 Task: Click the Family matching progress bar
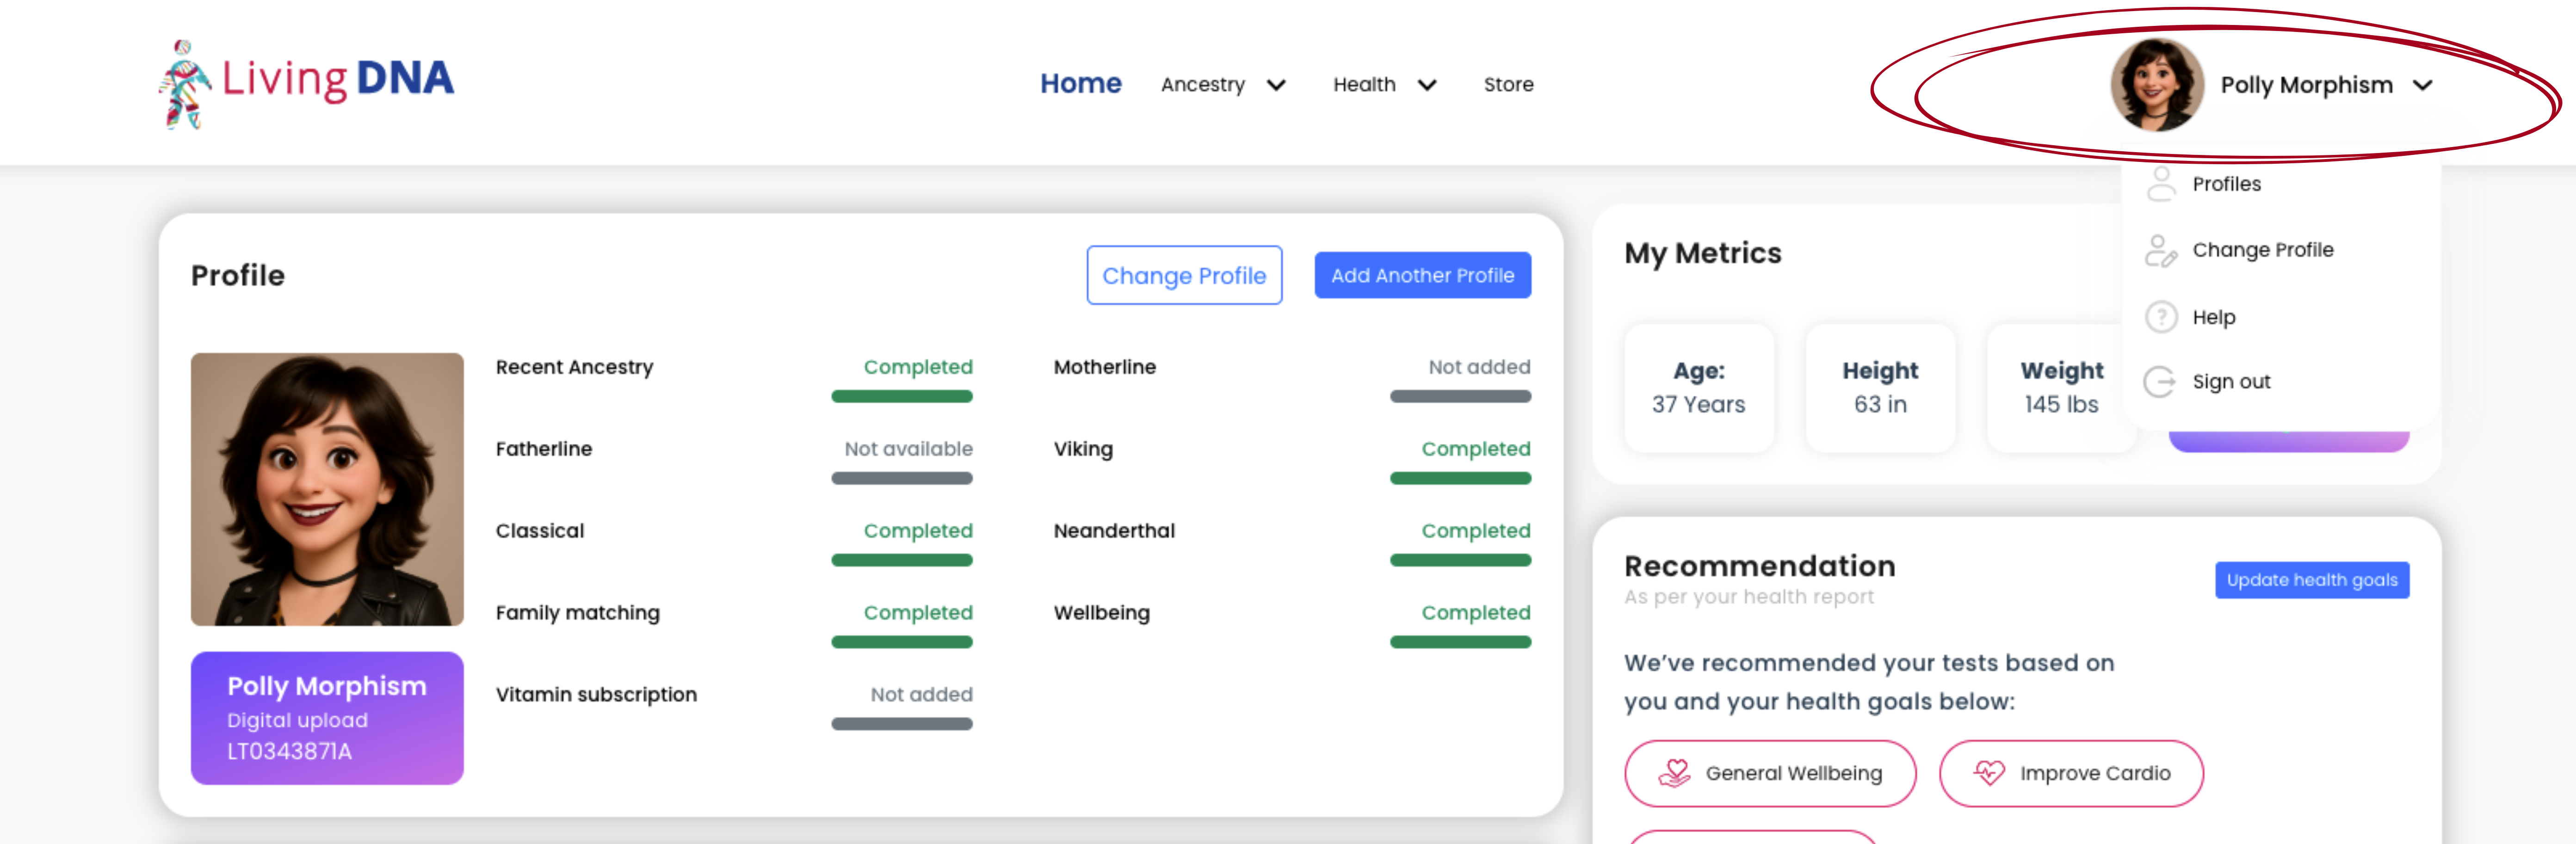tap(902, 643)
